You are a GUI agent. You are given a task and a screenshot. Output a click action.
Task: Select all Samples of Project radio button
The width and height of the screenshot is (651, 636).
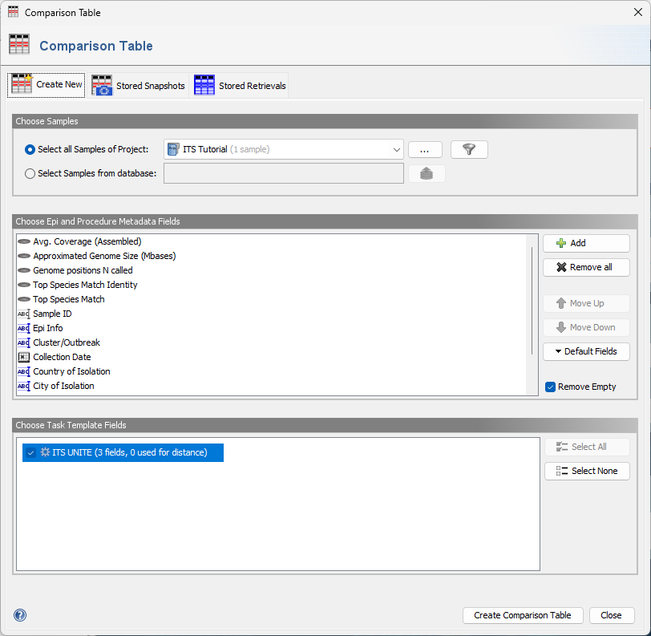click(30, 149)
